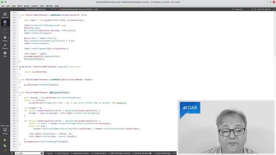Screen dimensions: 276x155
Task: Open the General Messages pane
Action: [162, 153]
